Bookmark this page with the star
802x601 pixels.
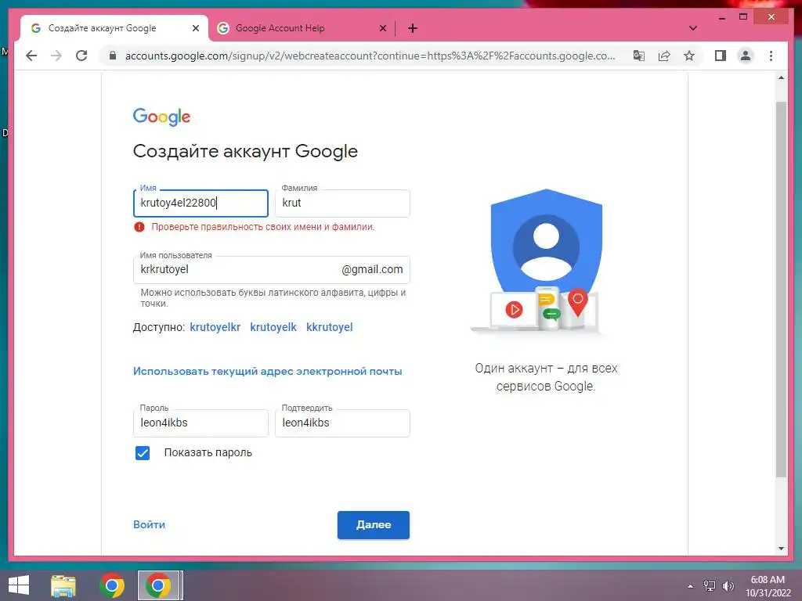(689, 56)
